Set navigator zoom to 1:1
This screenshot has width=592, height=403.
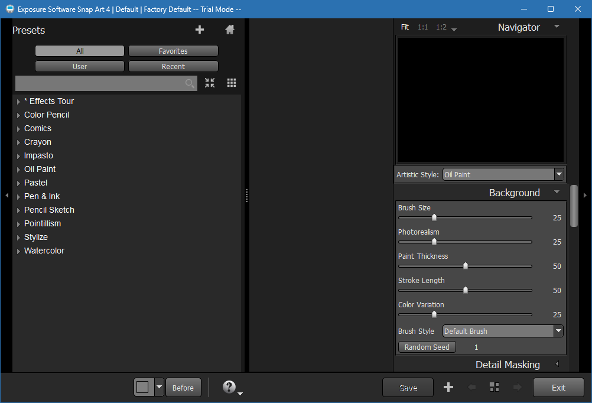pos(423,27)
